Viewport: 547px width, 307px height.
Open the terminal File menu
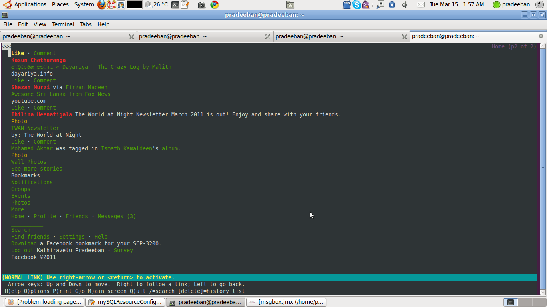click(8, 24)
